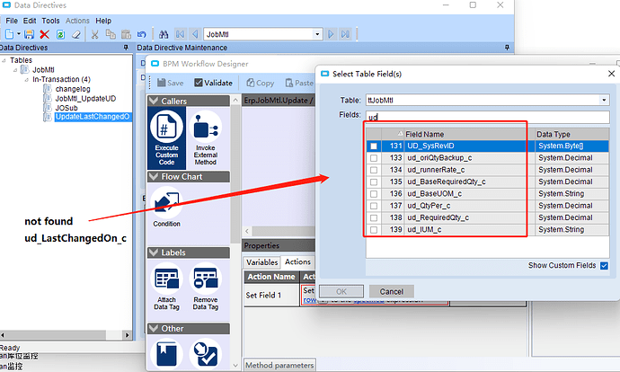Open the Tools menu
The height and width of the screenshot is (372, 620).
(x=50, y=21)
